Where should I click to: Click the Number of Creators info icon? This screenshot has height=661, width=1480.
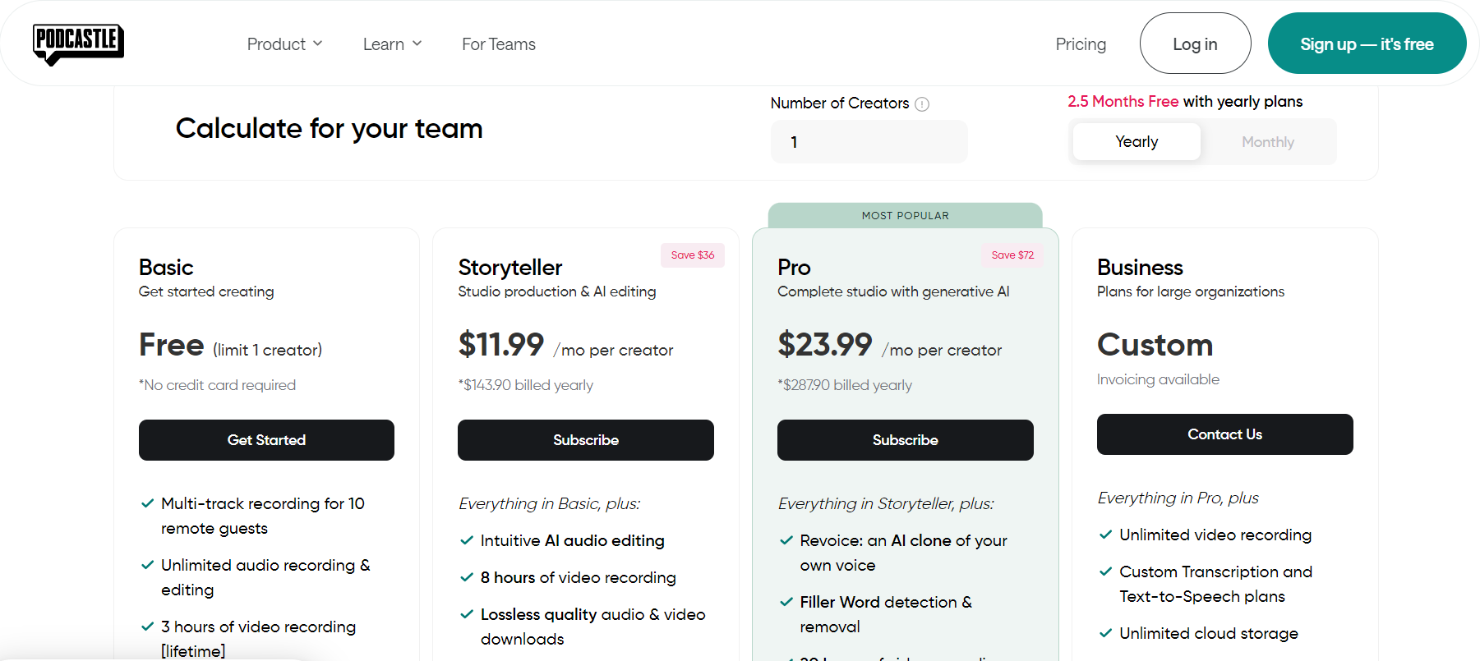point(922,104)
